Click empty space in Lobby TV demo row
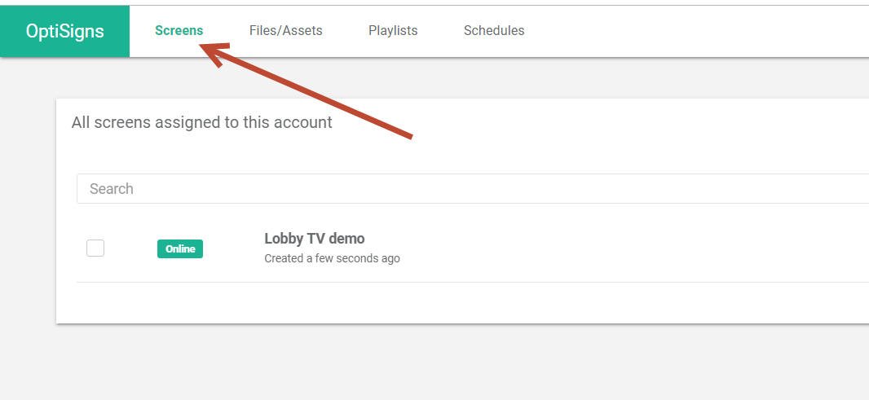Viewport: 869px width, 400px height. 610,248
